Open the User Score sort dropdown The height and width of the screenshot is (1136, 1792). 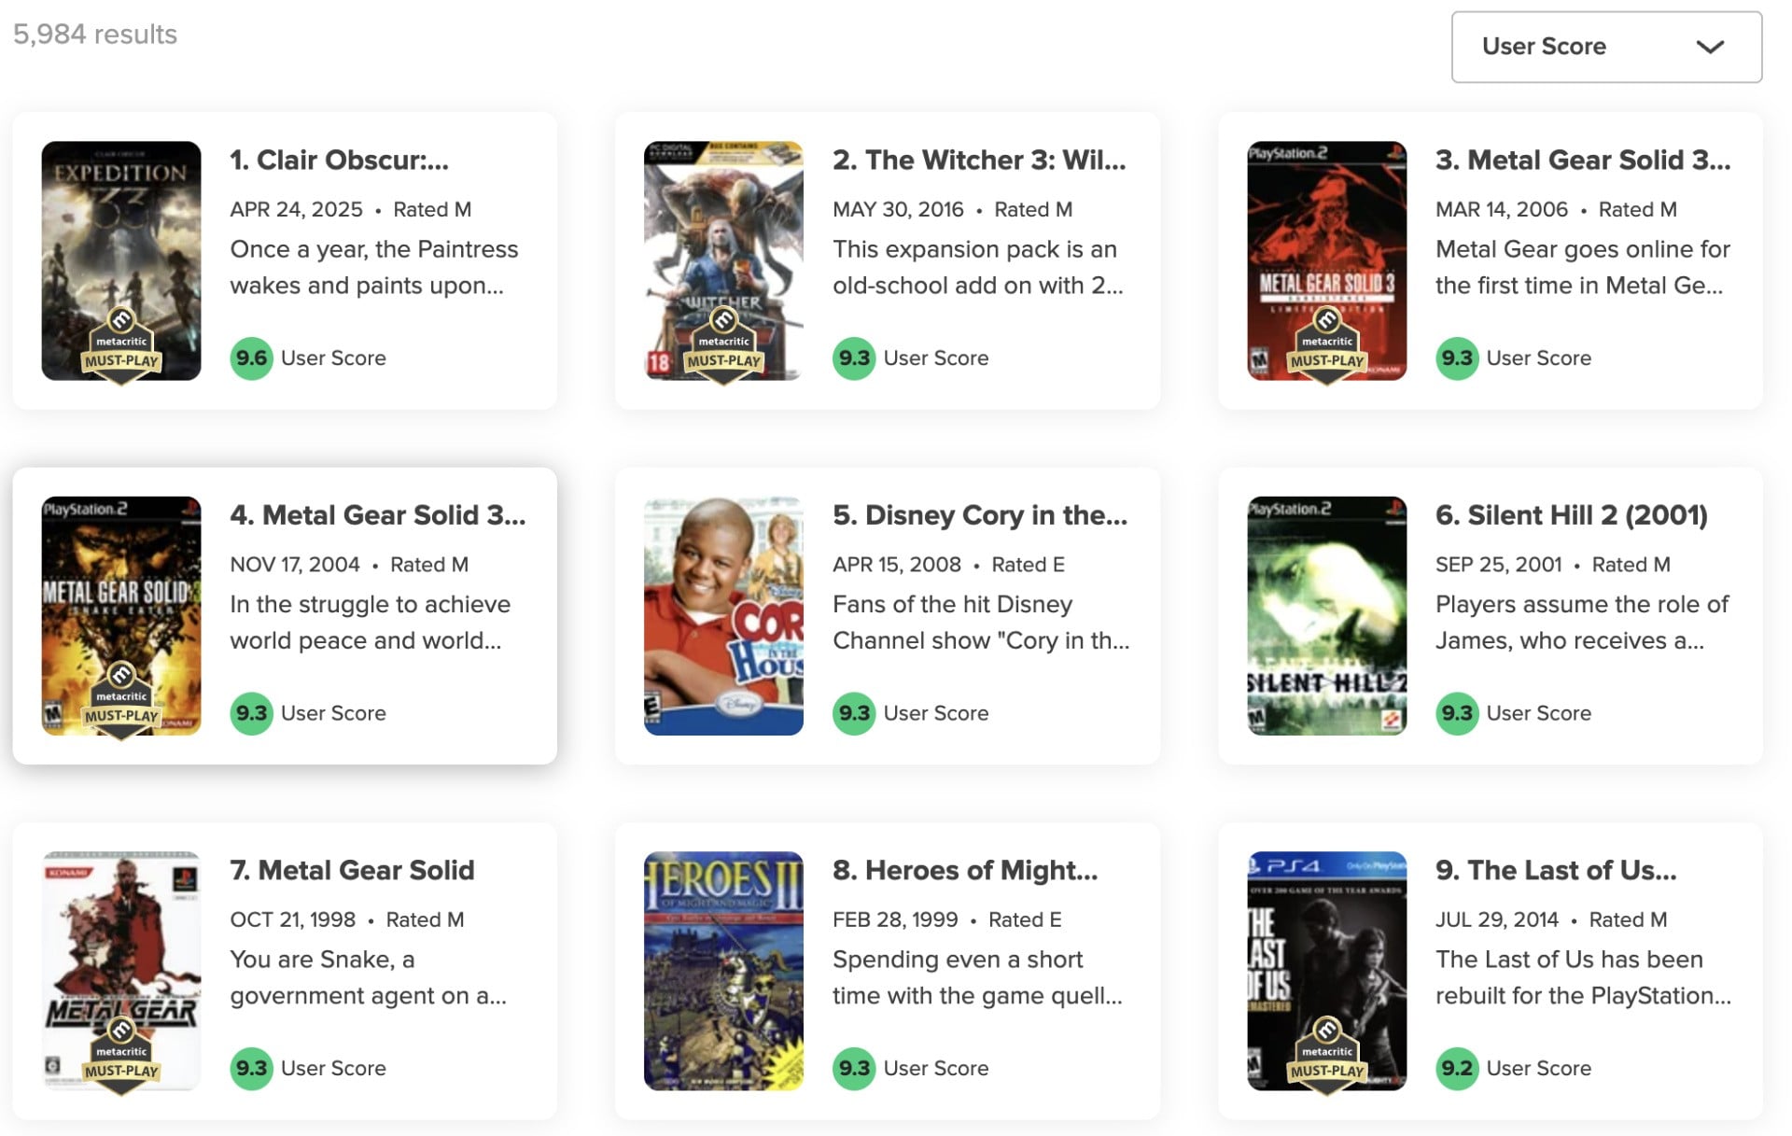tap(1605, 47)
